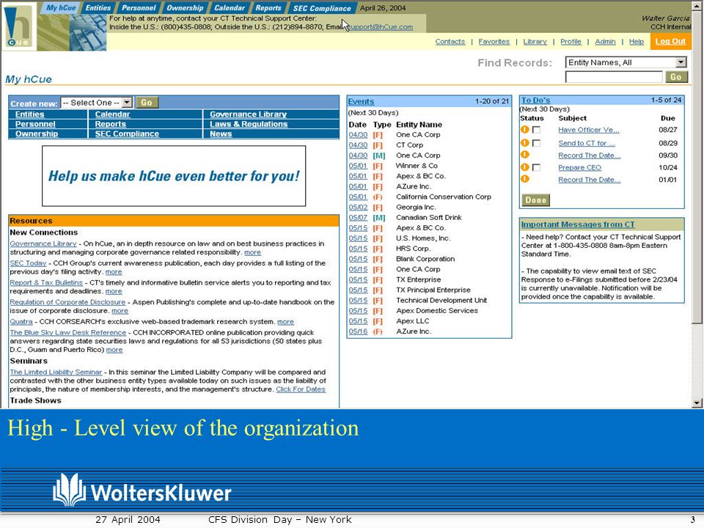Click the Wolters Kluwer logo
This screenshot has width=704, height=528.
(142, 491)
